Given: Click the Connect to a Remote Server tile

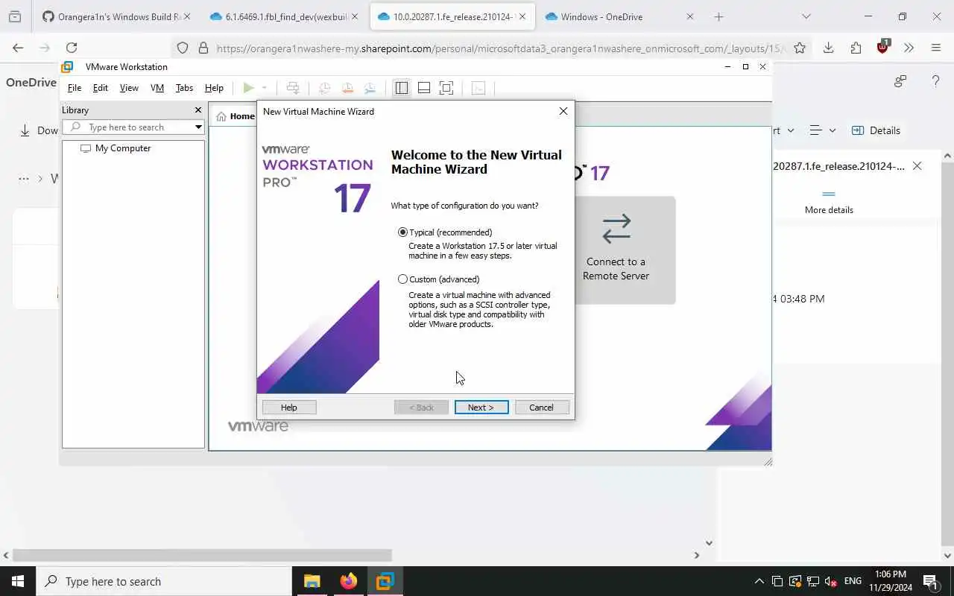Looking at the screenshot, I should [616, 250].
